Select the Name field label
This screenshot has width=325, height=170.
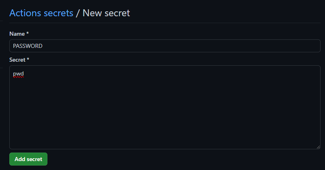pyautogui.click(x=17, y=34)
